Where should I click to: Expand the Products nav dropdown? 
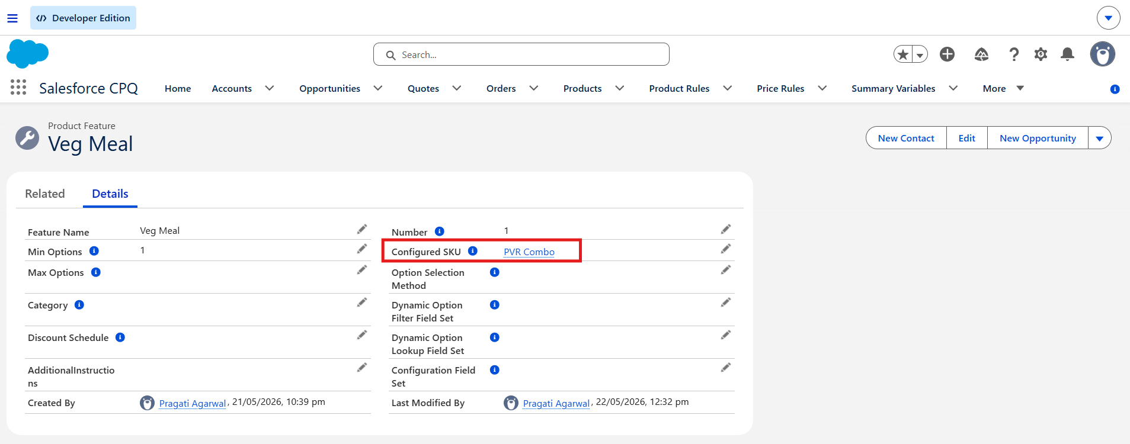[x=620, y=88]
